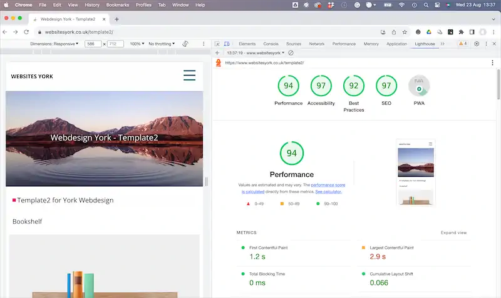Open the tab search chevron
This screenshot has height=298, width=501.
point(493,19)
